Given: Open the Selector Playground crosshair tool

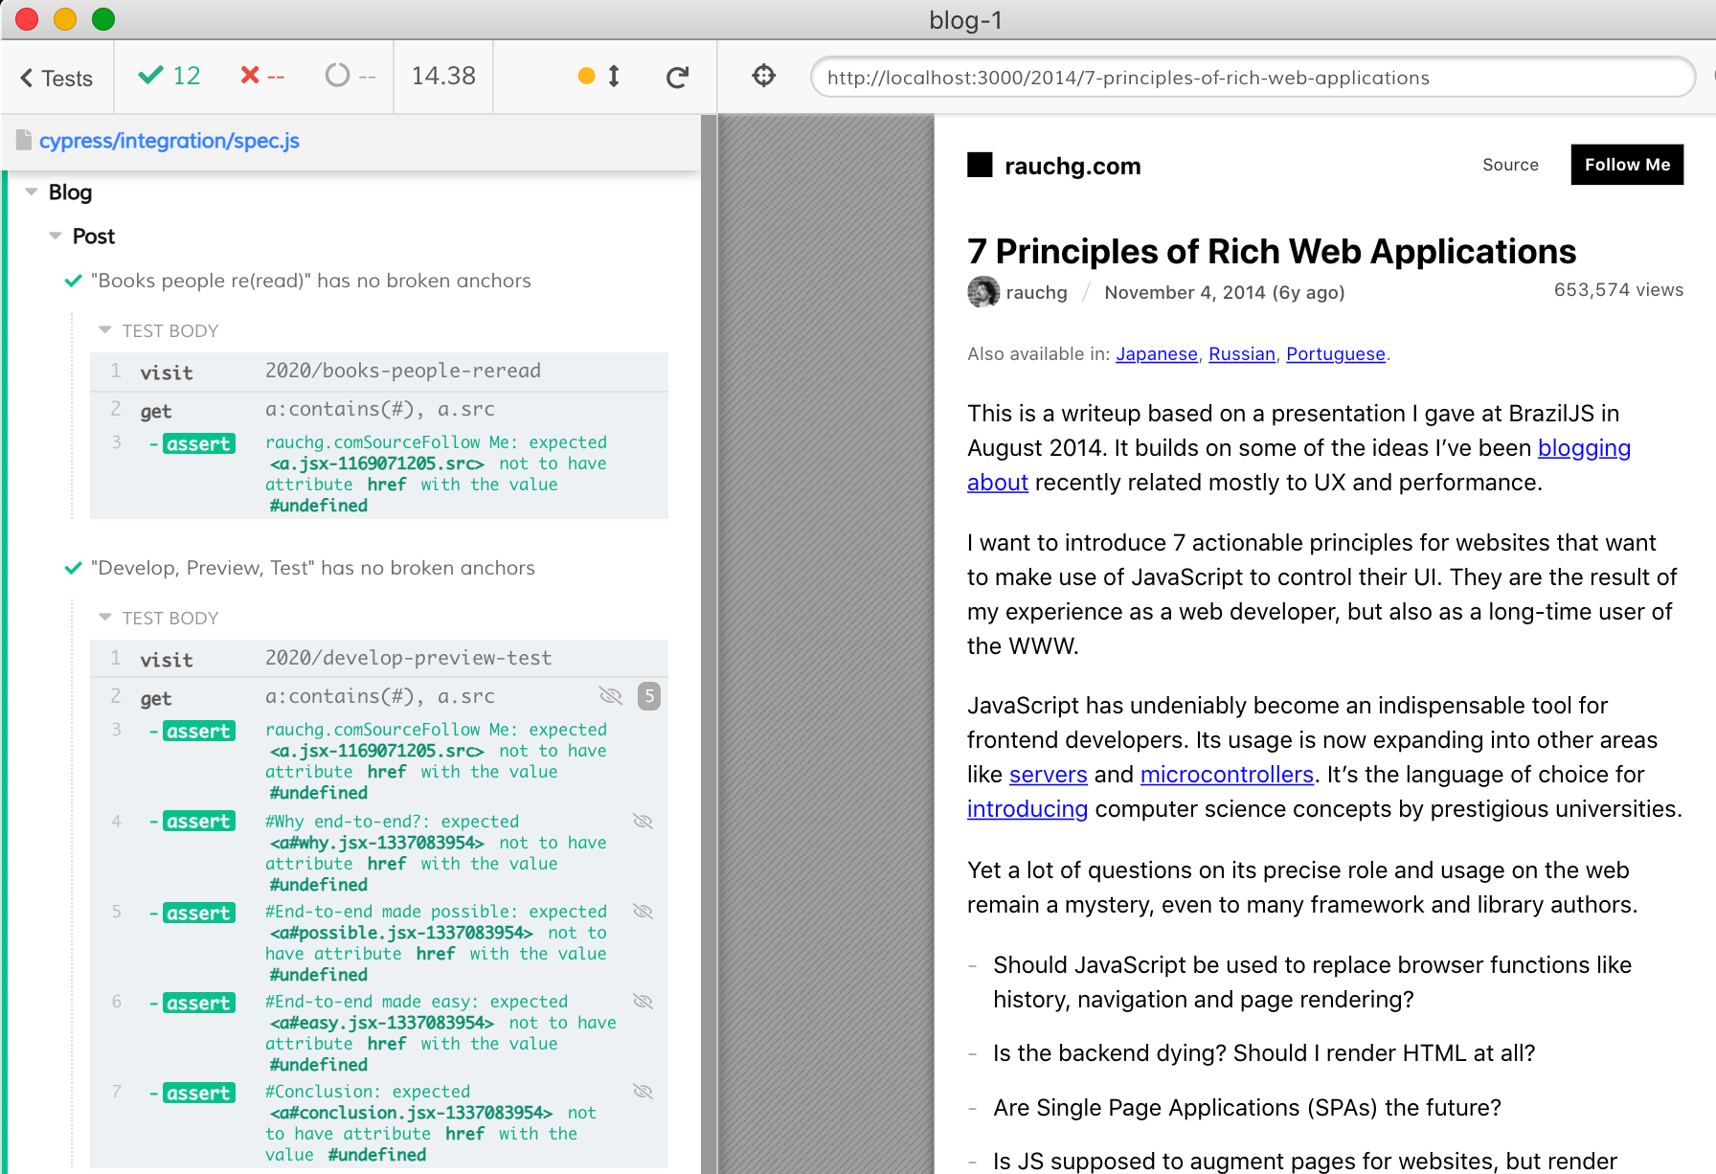Looking at the screenshot, I should coord(763,77).
